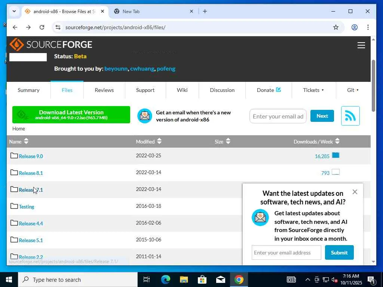
Task: Click the SourceForge logo
Action: pos(50,44)
